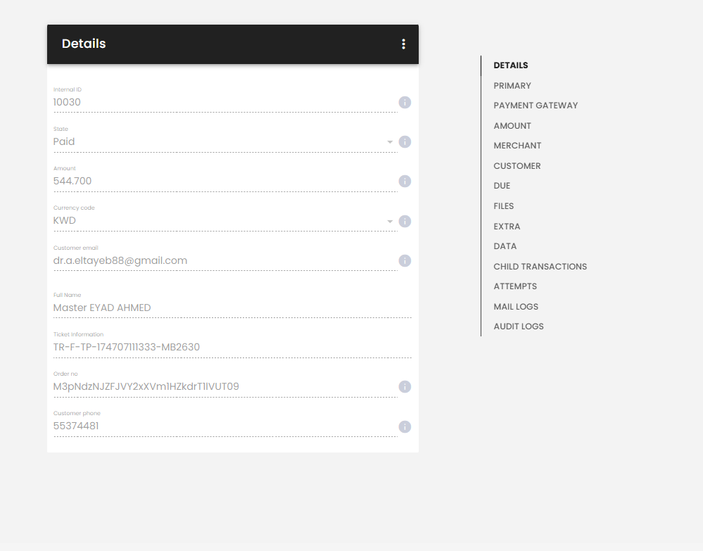703x551 pixels.
Task: Expand the Currency code dropdown arrow
Action: (390, 222)
